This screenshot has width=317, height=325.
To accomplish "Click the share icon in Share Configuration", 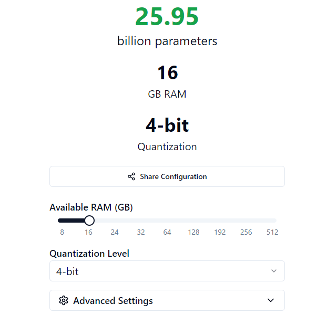I will click(131, 176).
